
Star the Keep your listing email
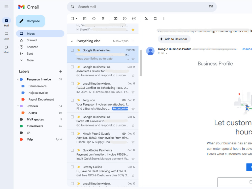(133, 59)
